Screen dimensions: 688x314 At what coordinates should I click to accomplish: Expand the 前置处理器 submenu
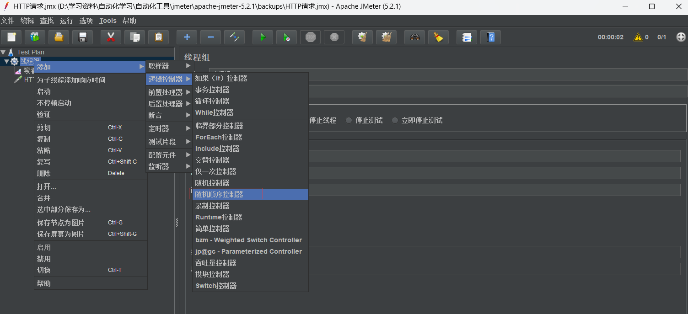click(169, 92)
